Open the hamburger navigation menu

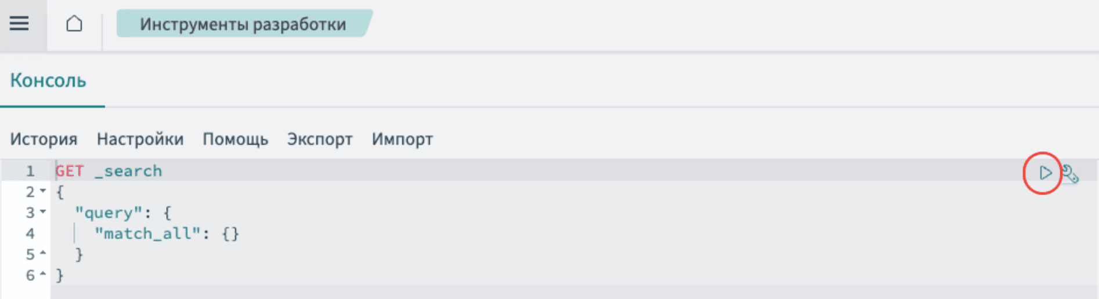(x=19, y=24)
